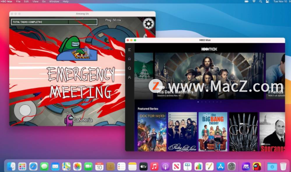Click Wi-Fi status in menu bar

254,2
